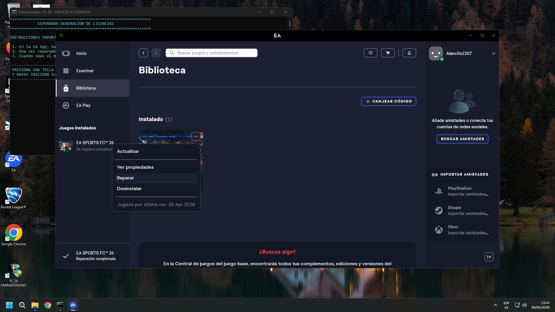This screenshot has height=312, width=555.
Task: Click the ¿Buscas algo? heading
Action: click(x=277, y=252)
